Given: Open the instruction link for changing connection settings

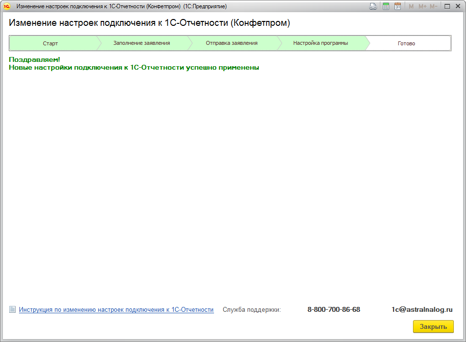Looking at the screenshot, I should (116, 309).
